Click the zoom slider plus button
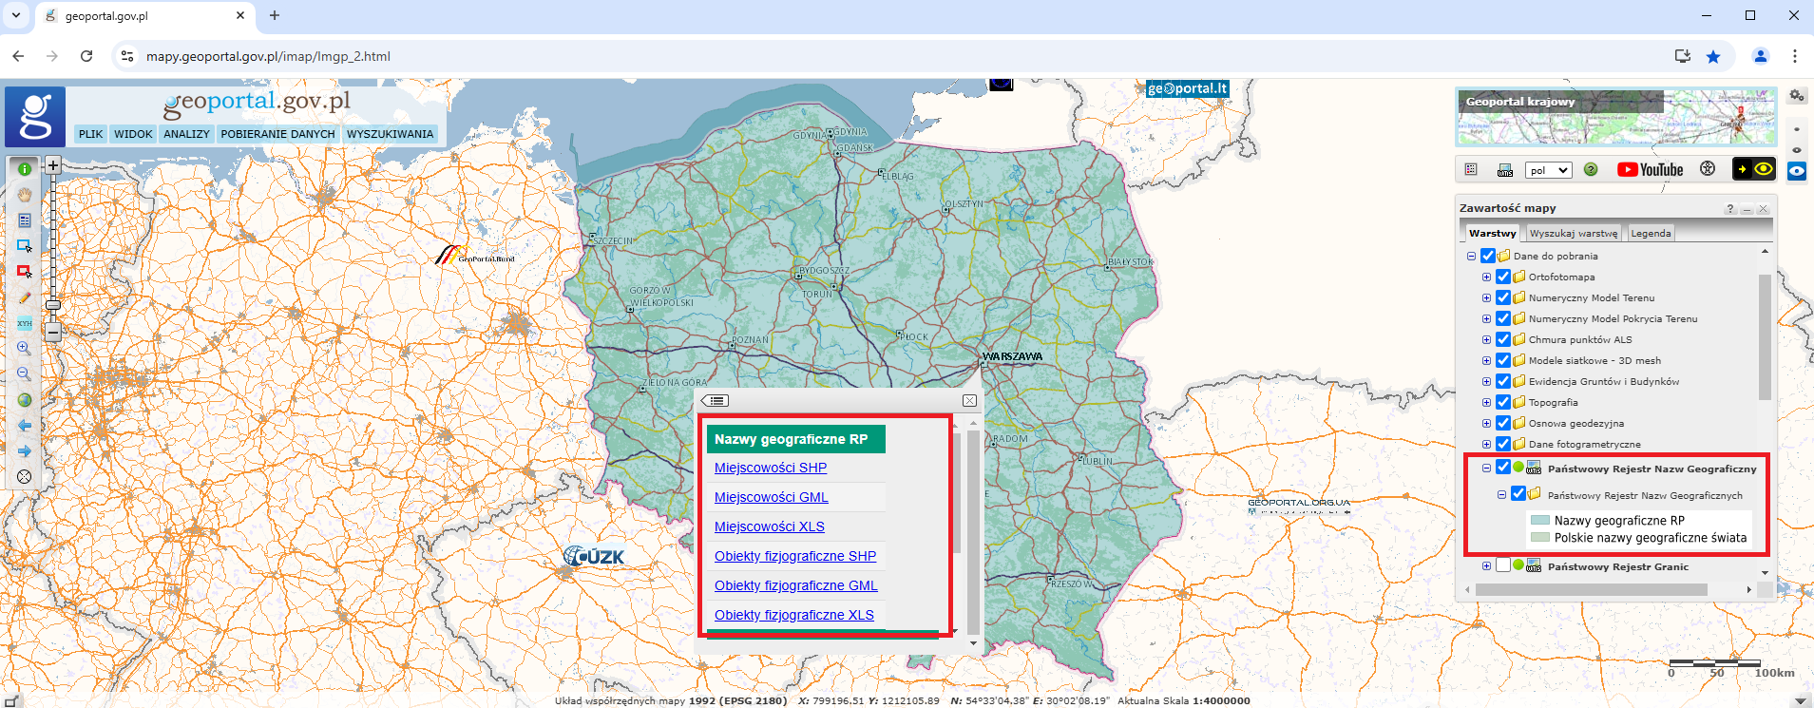This screenshot has height=708, width=1814. pos(53,165)
